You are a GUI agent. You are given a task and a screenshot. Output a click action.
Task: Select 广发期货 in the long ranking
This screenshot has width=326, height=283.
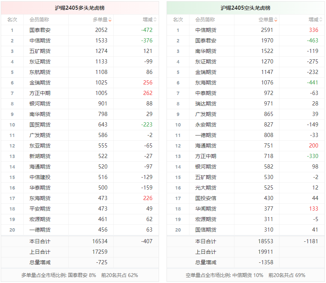(x=40, y=135)
